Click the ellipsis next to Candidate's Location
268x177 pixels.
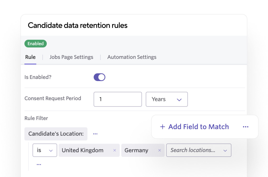tap(95, 134)
